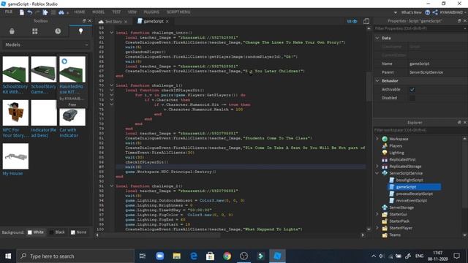Click the game controller play icon
Viewport: 468px width, 263px height.
(61, 12)
